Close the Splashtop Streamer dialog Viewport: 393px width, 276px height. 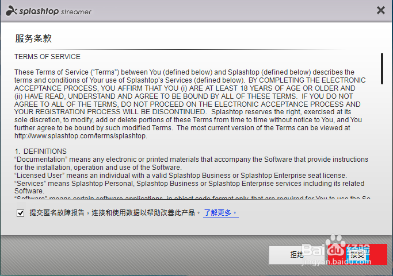381,10
